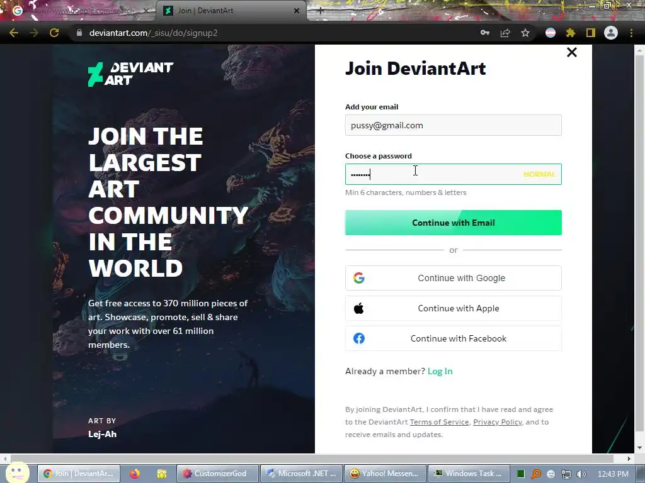645x483 pixels.
Task: Open a new browser tab
Action: coord(321,11)
